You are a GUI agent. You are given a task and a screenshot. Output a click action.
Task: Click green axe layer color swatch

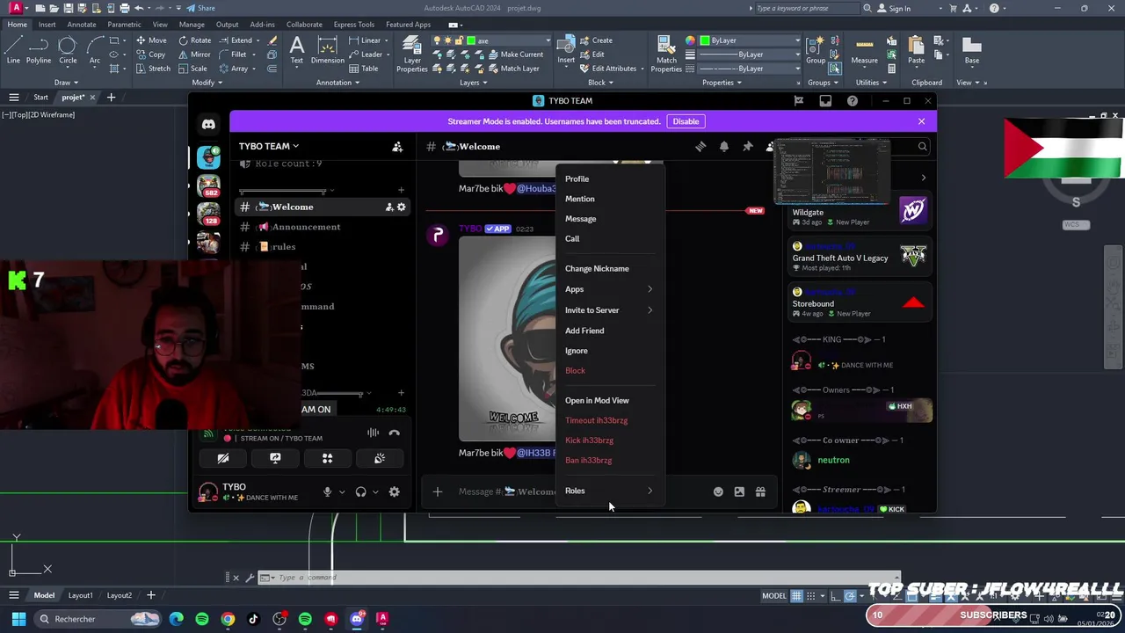point(471,40)
